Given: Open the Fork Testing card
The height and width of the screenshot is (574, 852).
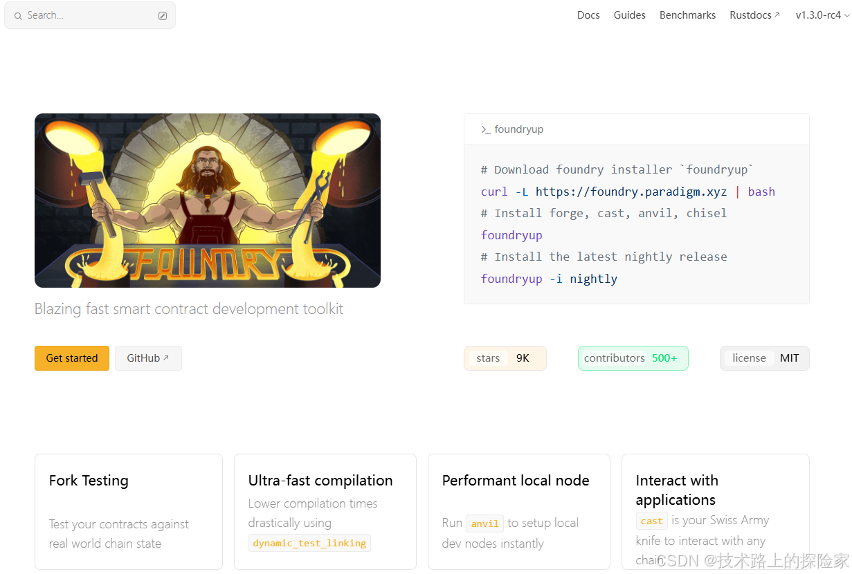Looking at the screenshot, I should [129, 512].
